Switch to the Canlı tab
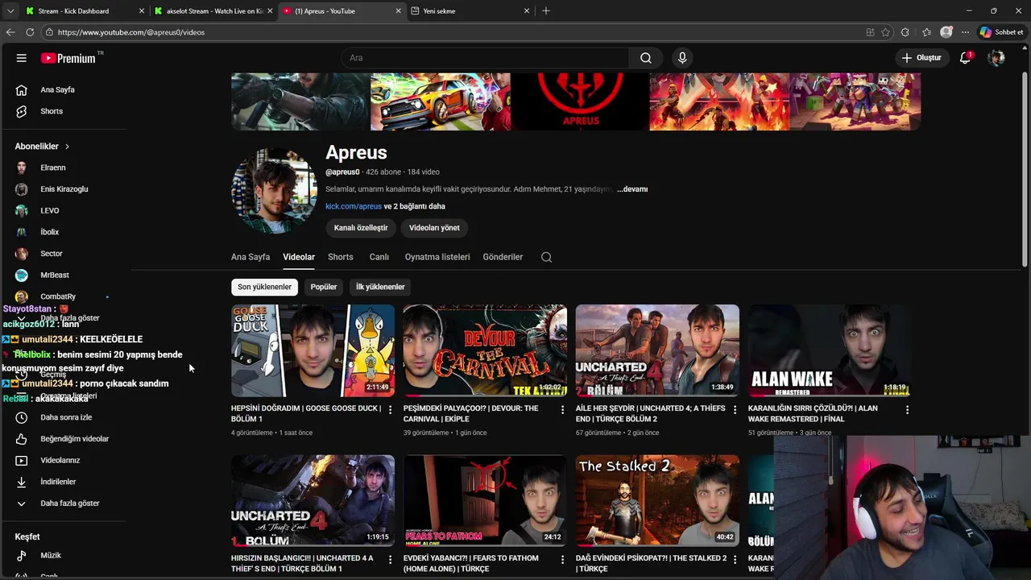Viewport: 1031px width, 580px height. click(x=379, y=257)
